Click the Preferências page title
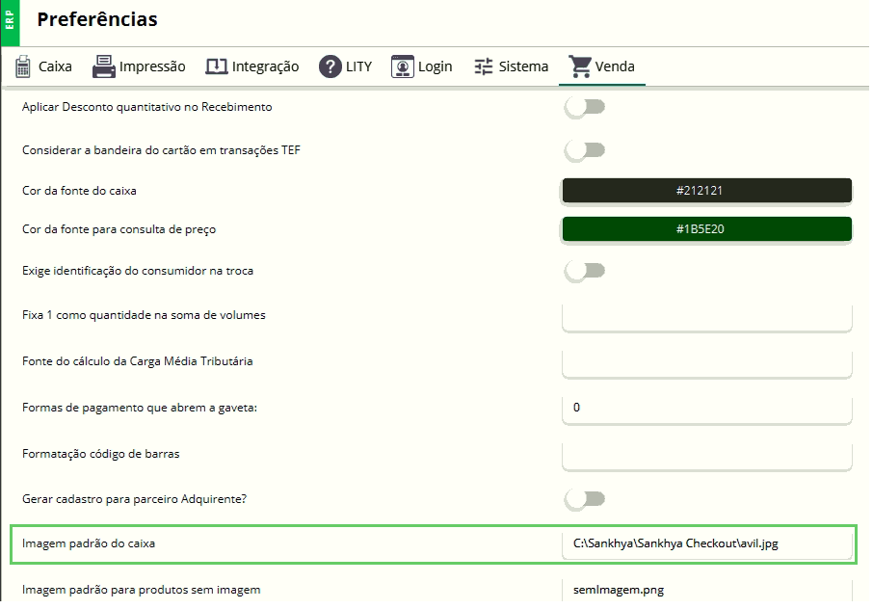This screenshot has height=609, width=873. click(x=97, y=19)
